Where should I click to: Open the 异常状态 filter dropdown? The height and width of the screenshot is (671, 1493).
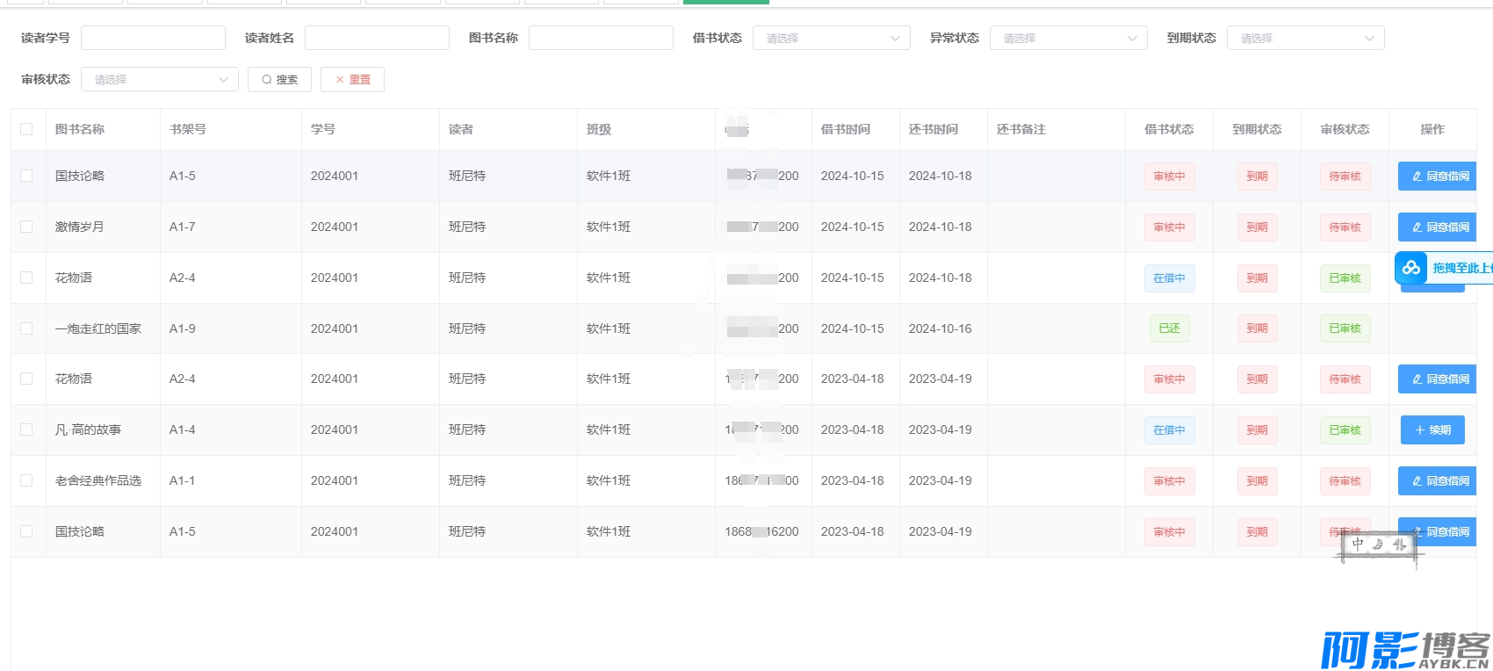pos(1069,38)
